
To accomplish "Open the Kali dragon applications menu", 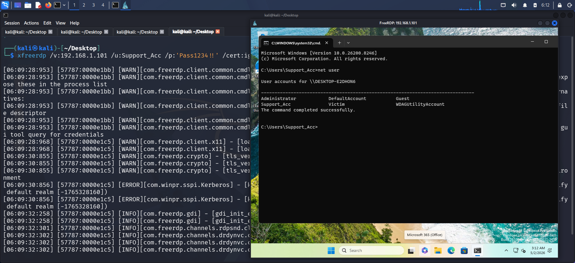I will (x=5, y=5).
